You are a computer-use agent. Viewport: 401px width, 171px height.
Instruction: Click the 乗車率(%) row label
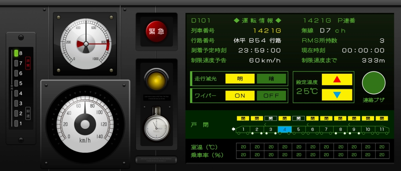point(207,155)
